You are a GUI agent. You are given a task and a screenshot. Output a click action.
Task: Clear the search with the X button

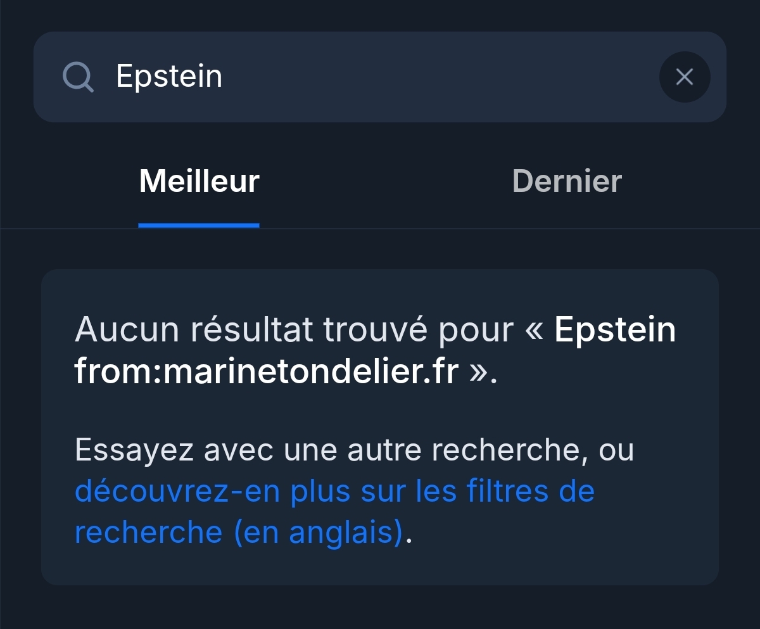pyautogui.click(x=684, y=77)
